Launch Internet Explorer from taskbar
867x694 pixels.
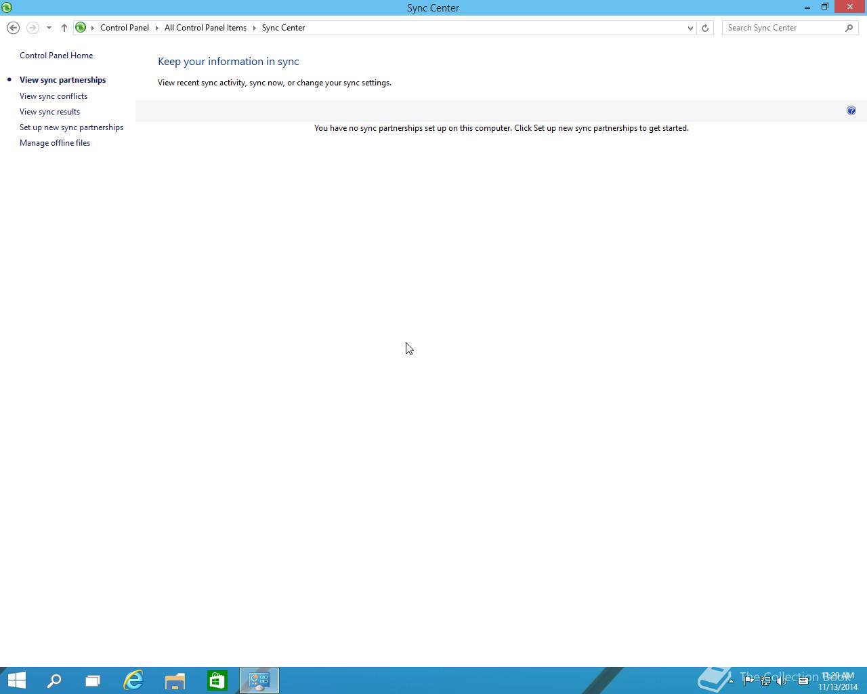133,680
